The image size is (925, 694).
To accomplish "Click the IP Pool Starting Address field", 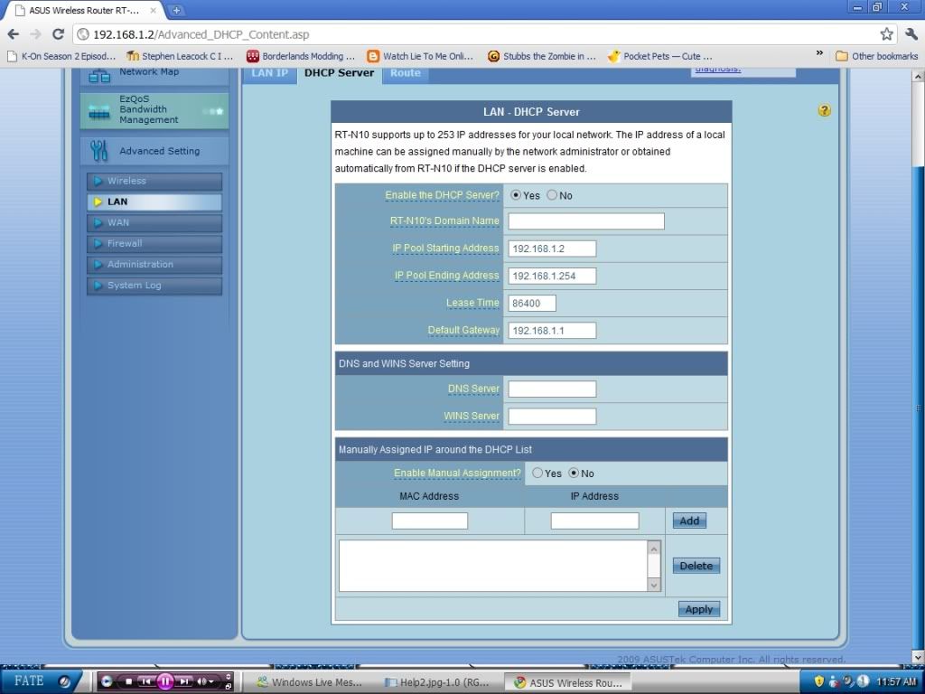I will (x=551, y=249).
